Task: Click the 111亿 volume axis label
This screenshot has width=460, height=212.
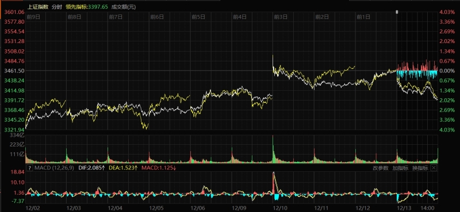Action: 18,154
